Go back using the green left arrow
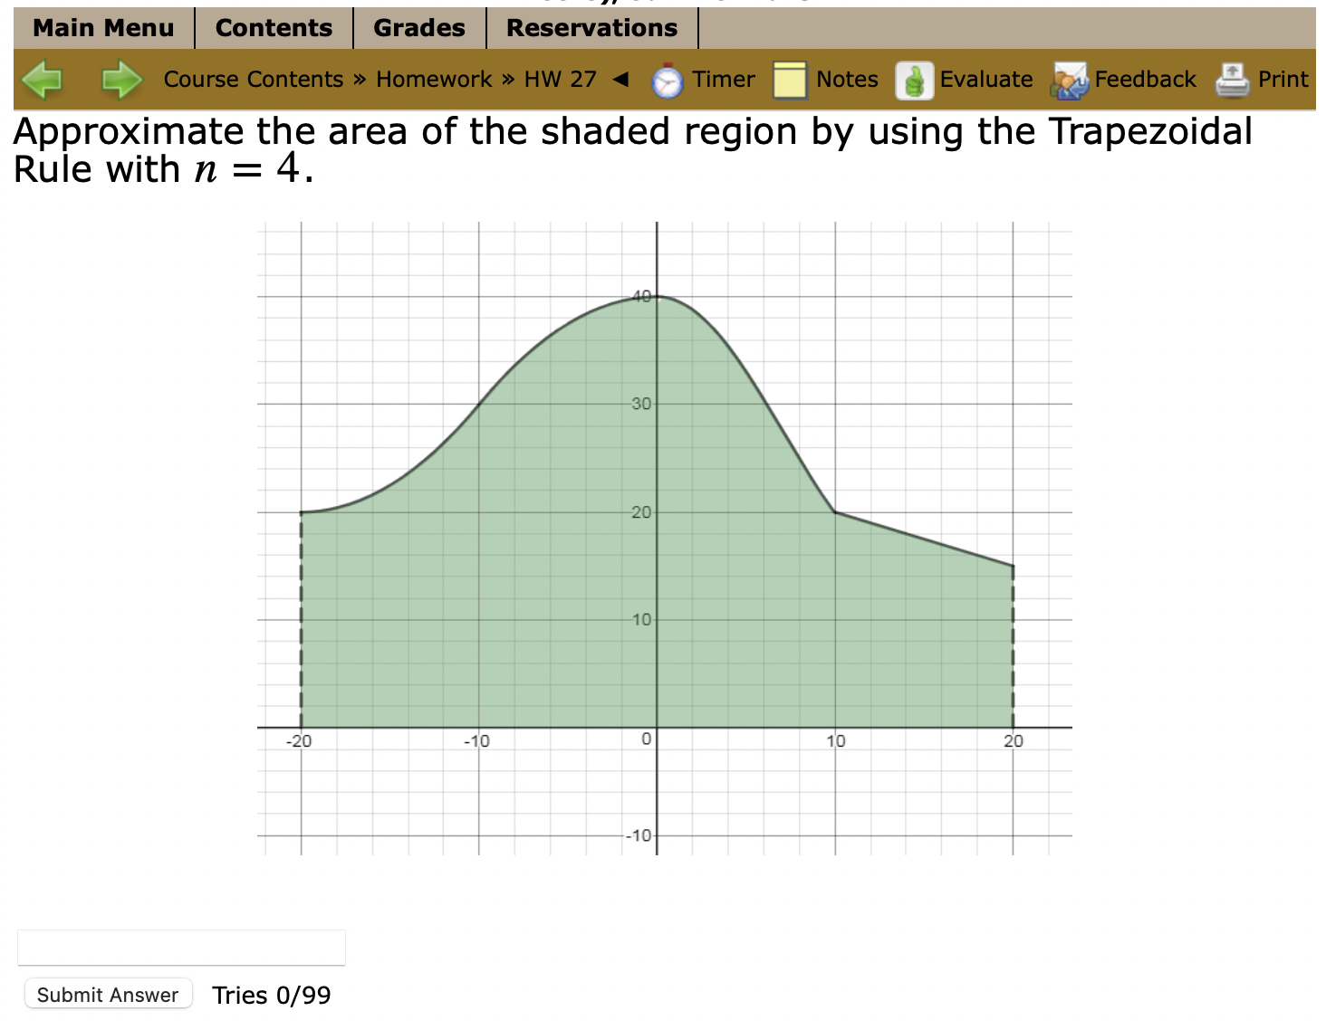This screenshot has width=1326, height=1030. [x=43, y=80]
